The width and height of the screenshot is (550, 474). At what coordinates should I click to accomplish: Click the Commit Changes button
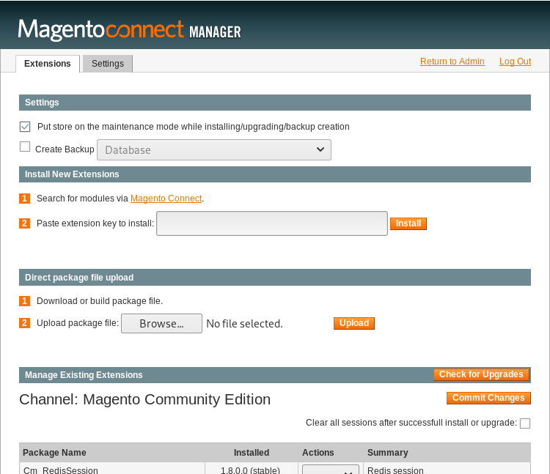point(488,398)
